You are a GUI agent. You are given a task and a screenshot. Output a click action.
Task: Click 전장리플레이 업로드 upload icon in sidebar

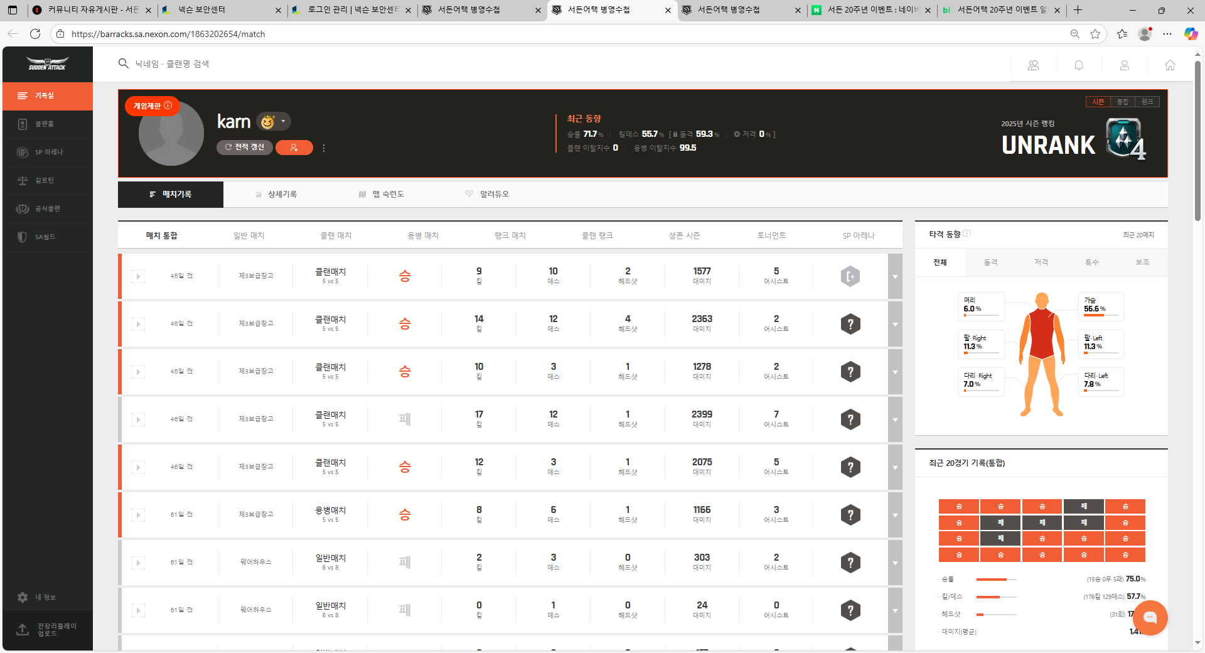pos(23,630)
